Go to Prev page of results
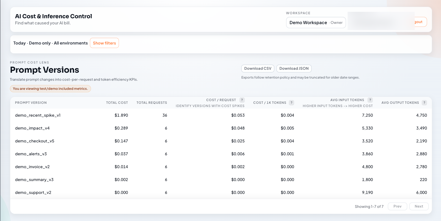 tap(397, 206)
